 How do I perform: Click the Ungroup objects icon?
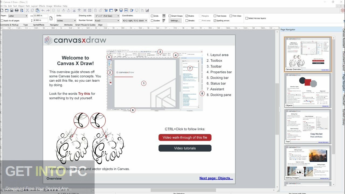click(x=90, y=11)
